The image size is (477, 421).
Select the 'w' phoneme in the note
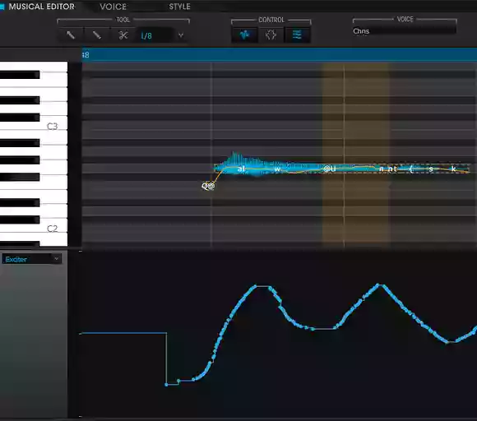(x=277, y=169)
